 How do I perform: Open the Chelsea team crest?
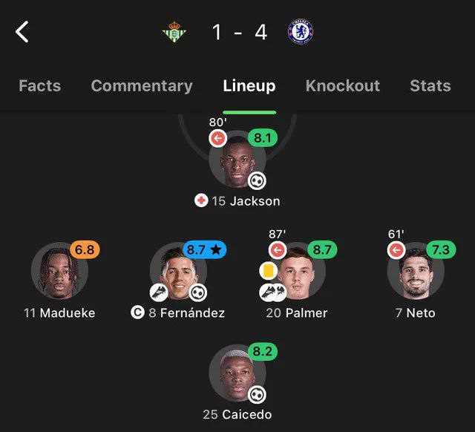(x=301, y=32)
